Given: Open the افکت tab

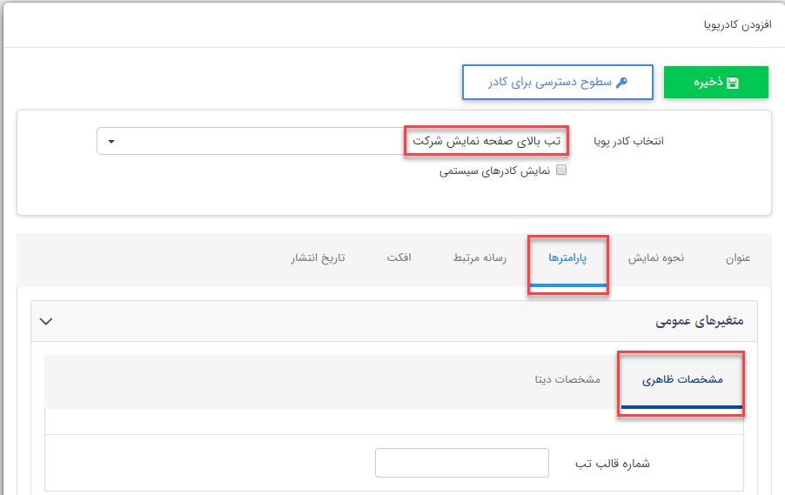Looking at the screenshot, I should pos(399,258).
